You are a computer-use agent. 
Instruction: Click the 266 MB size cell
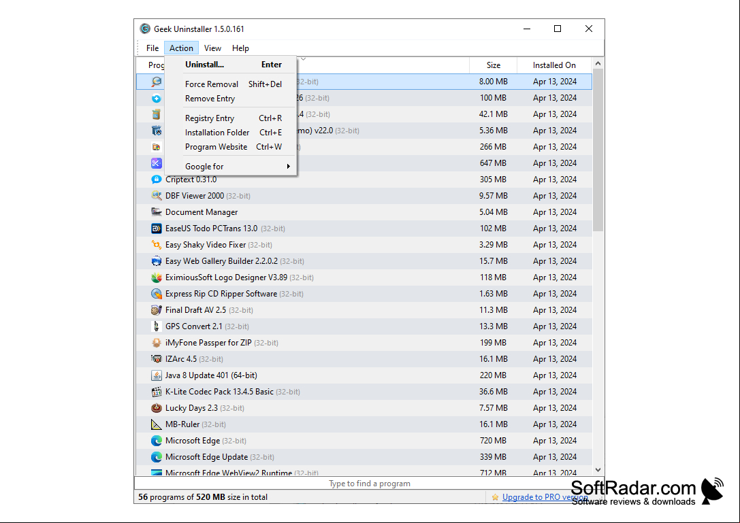point(493,147)
